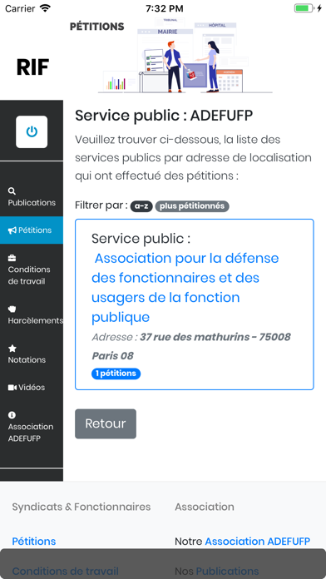Click the briefcase icon for Conditions de travail
The height and width of the screenshot is (579, 326).
(x=12, y=258)
